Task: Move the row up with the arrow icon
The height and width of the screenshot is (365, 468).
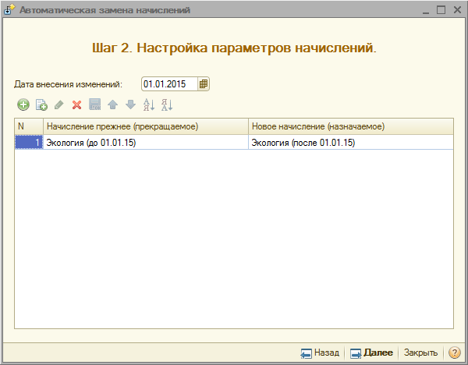Action: pyautogui.click(x=112, y=105)
